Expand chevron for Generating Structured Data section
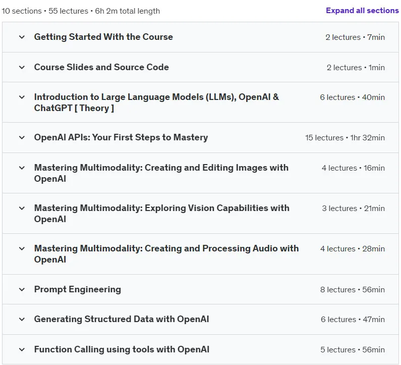Screen dimensions: 401x365 pos(22,319)
